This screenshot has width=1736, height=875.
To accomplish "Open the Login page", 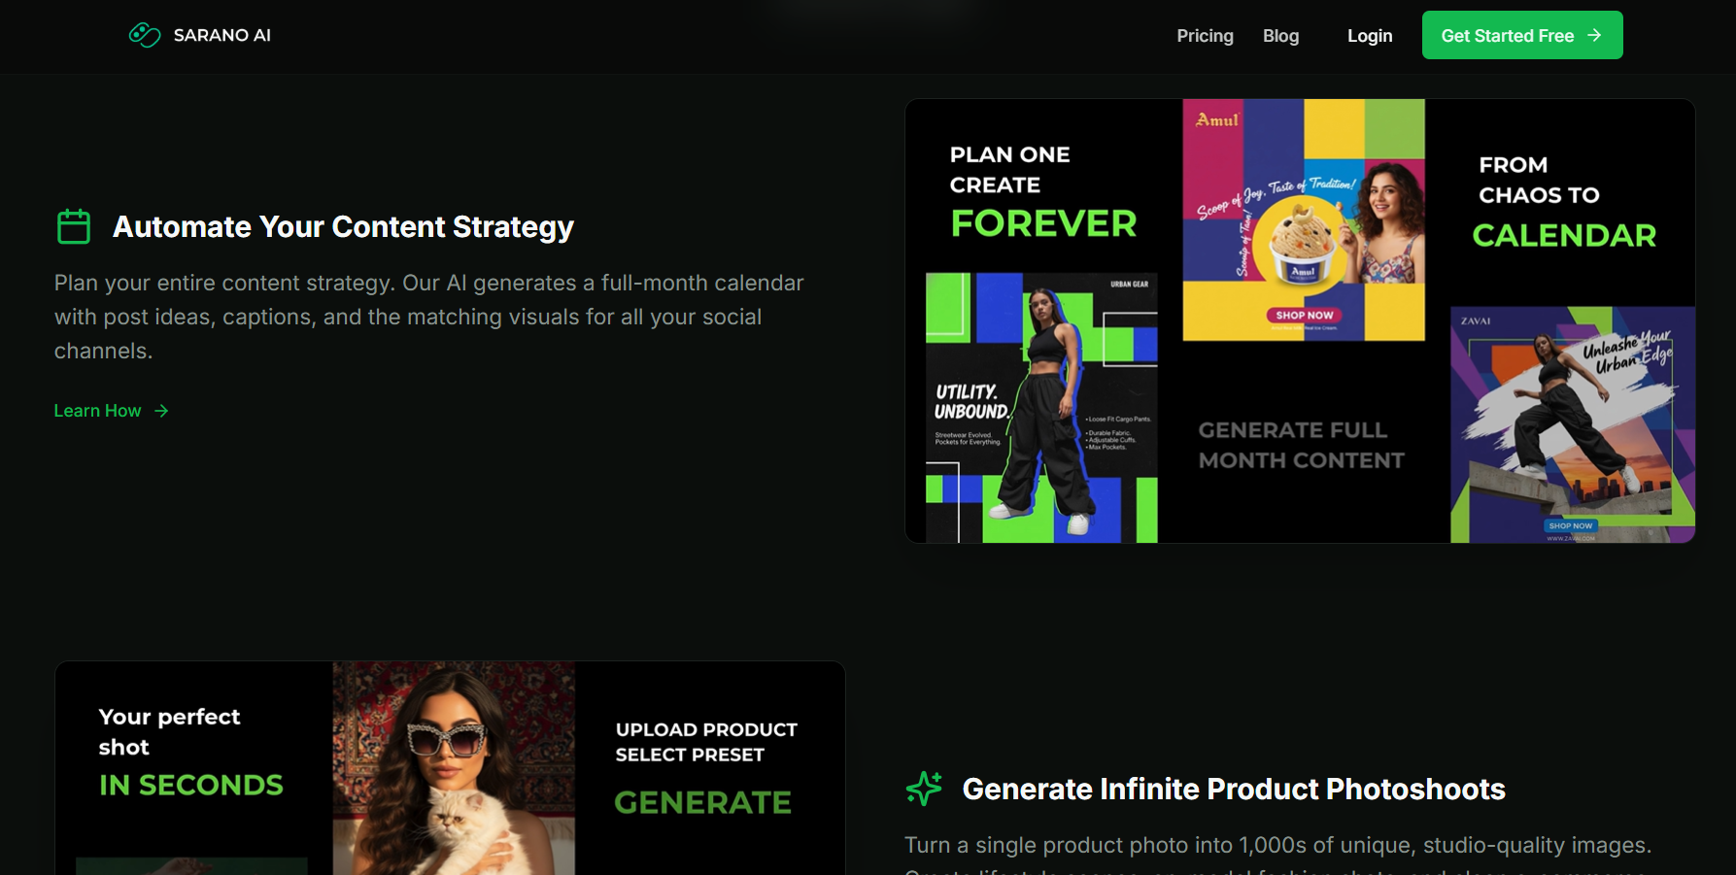I will point(1369,36).
